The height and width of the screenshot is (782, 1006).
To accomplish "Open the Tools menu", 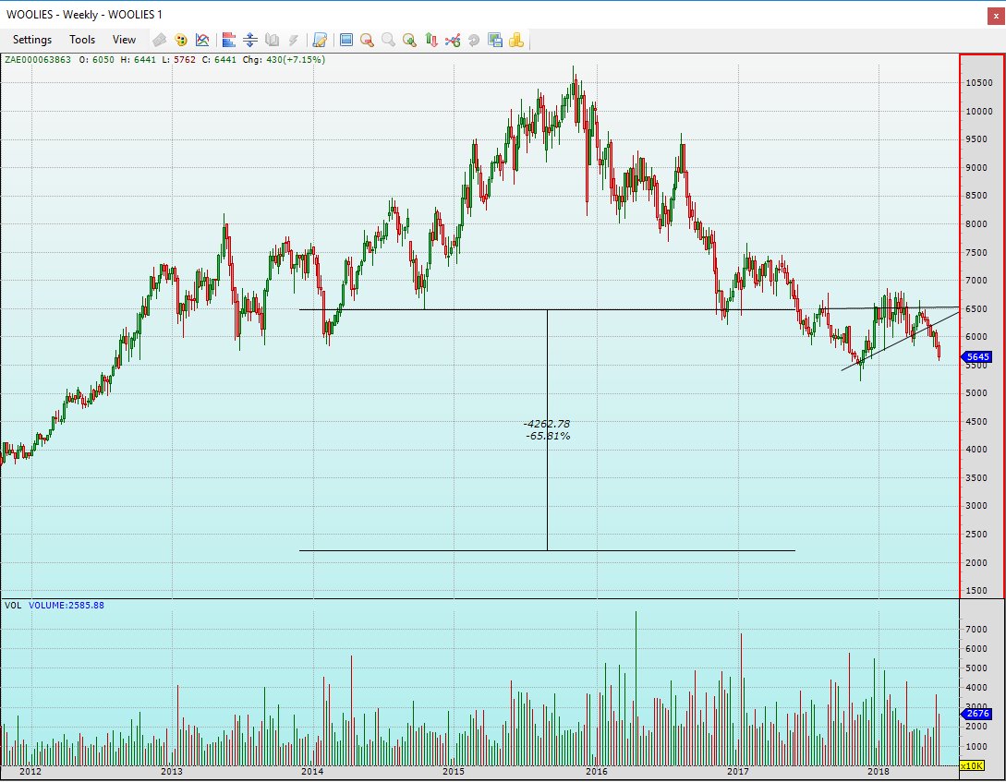I will coord(82,40).
